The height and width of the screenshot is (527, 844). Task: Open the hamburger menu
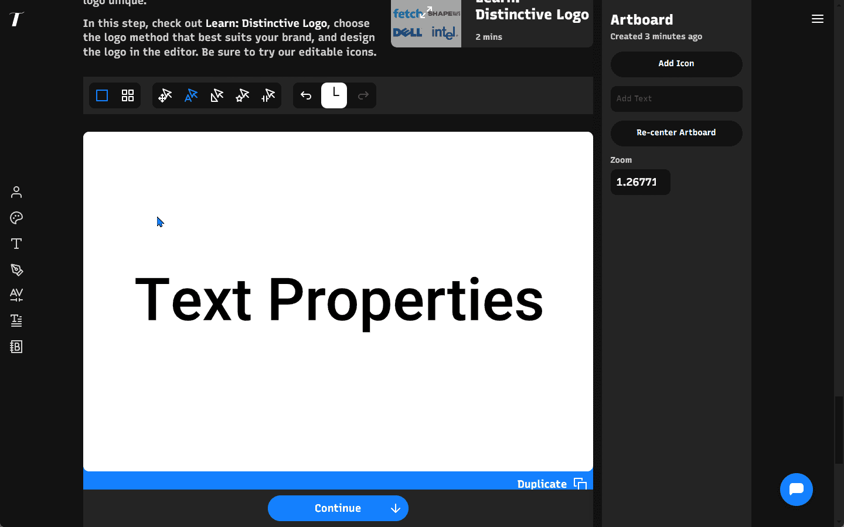tap(818, 19)
